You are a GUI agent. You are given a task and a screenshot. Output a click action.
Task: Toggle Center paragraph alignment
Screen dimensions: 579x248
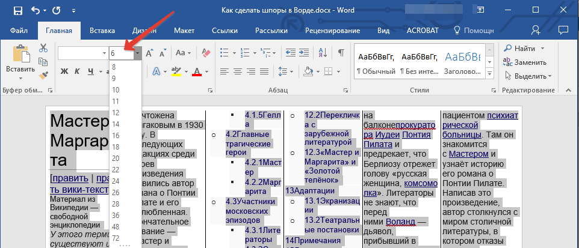(x=238, y=71)
